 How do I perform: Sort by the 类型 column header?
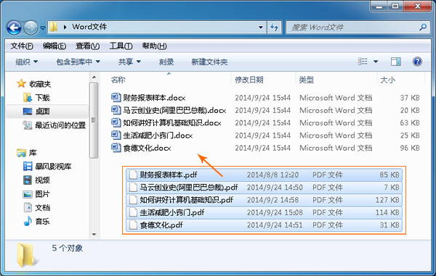click(307, 80)
